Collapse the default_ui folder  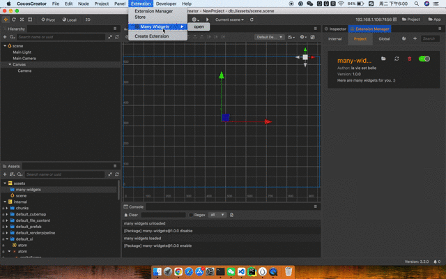click(x=7, y=239)
